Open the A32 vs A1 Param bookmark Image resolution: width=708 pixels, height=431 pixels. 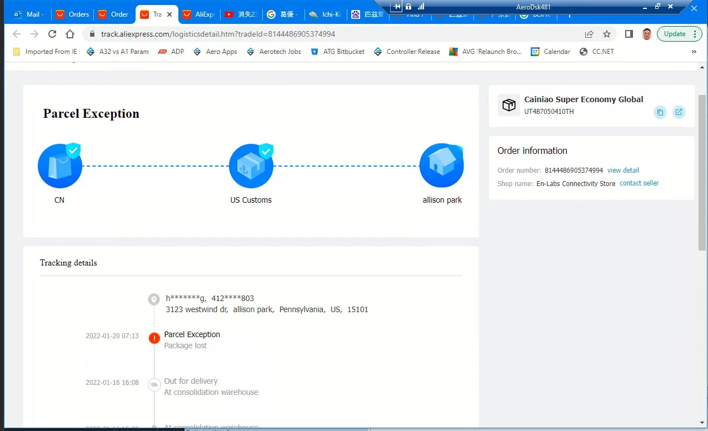[118, 52]
